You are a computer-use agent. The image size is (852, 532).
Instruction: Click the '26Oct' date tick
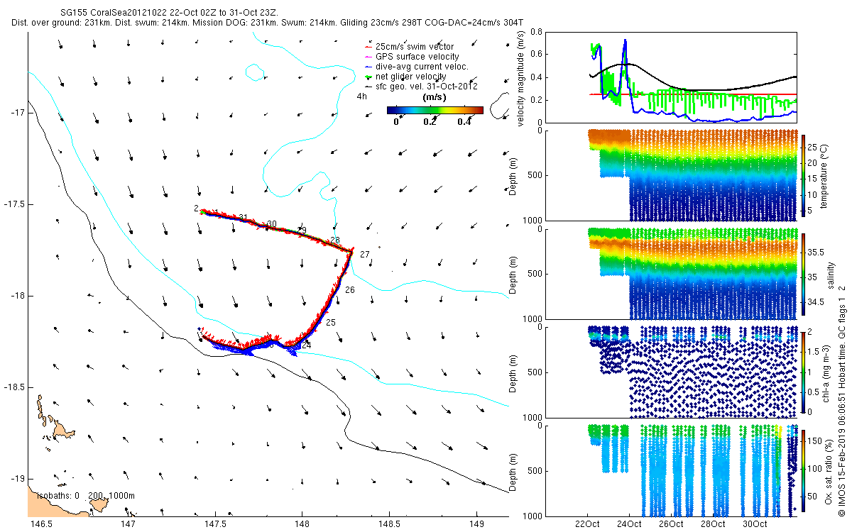point(671,525)
